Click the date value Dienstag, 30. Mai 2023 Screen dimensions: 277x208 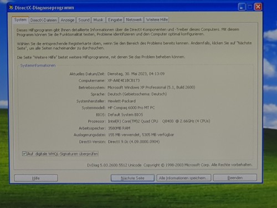(136, 74)
